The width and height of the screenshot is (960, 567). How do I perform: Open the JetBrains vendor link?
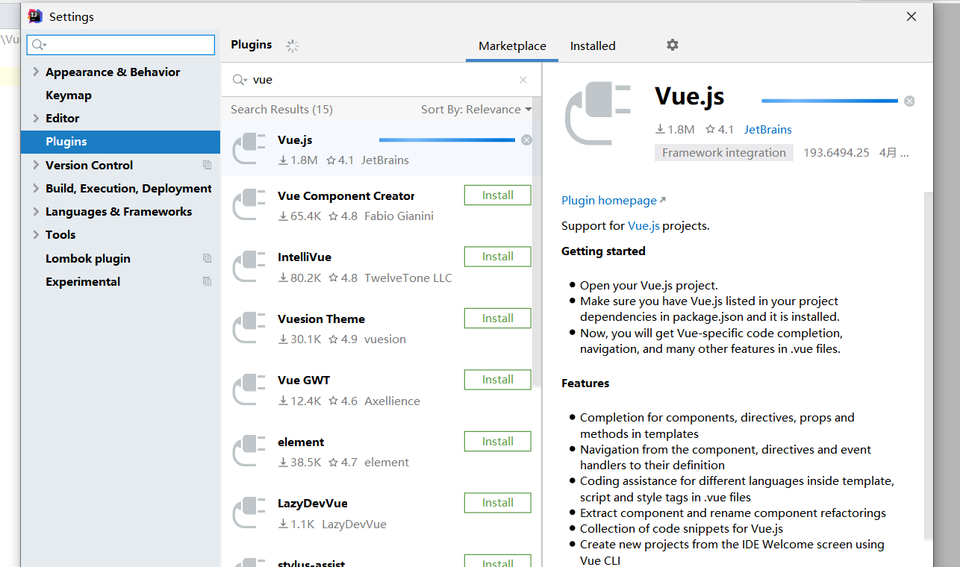click(767, 129)
